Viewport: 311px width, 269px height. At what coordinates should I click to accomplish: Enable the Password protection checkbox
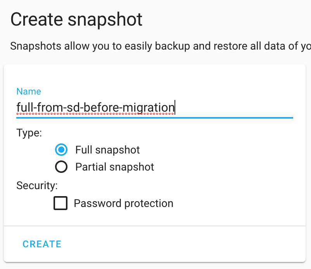point(60,203)
